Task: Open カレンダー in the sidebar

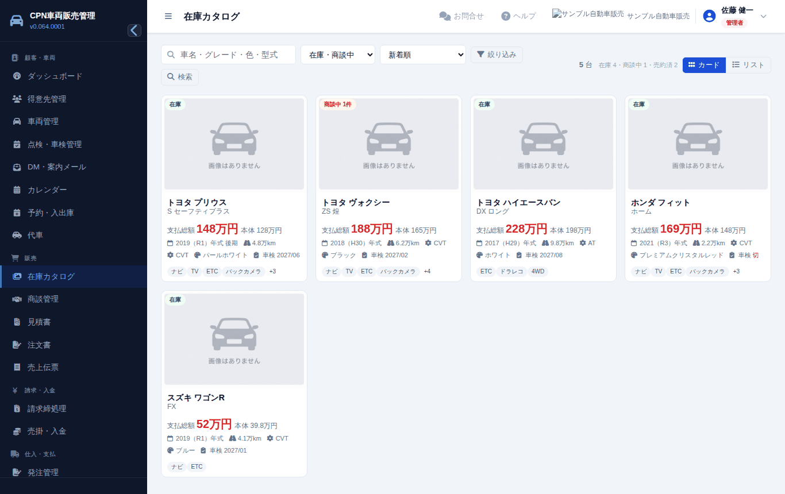Action: coord(74,190)
